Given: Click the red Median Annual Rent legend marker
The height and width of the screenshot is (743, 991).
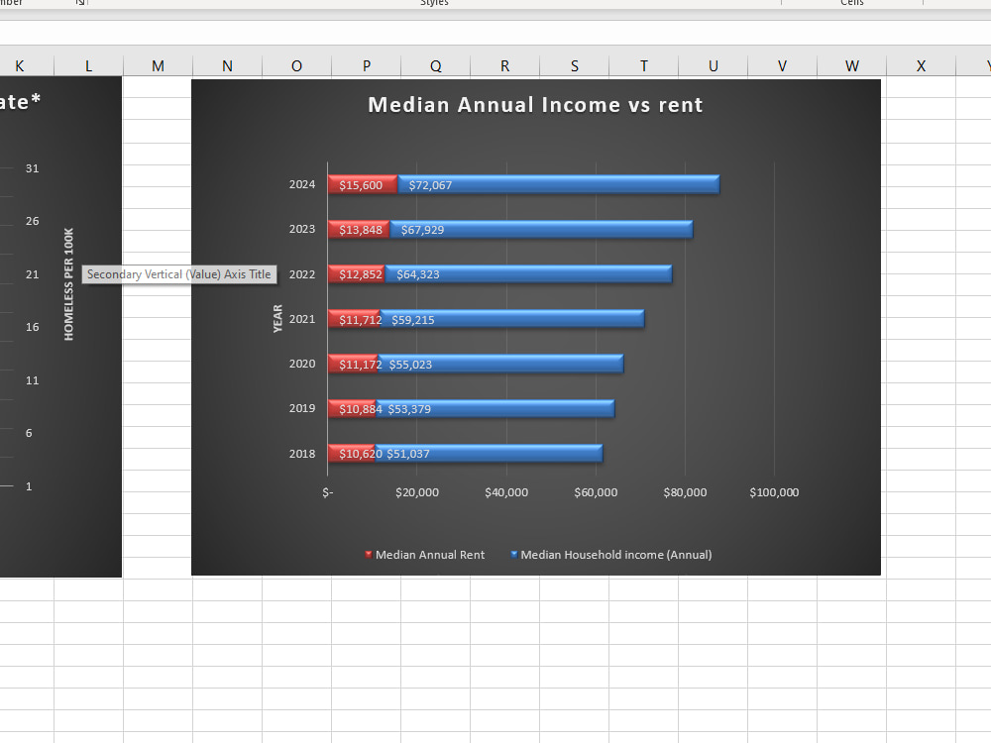Looking at the screenshot, I should pos(369,555).
